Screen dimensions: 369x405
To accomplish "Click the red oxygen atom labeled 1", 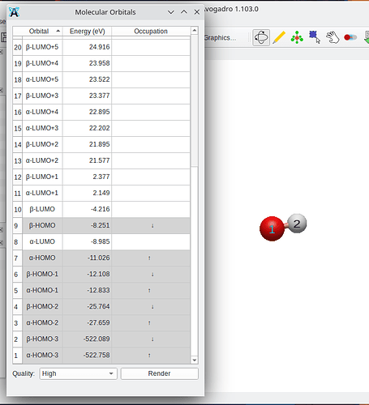I will [272, 228].
